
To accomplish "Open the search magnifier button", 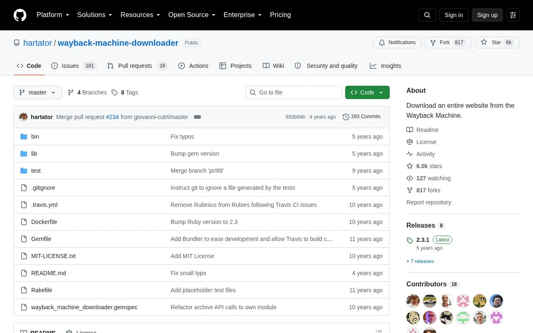I will tap(427, 15).
